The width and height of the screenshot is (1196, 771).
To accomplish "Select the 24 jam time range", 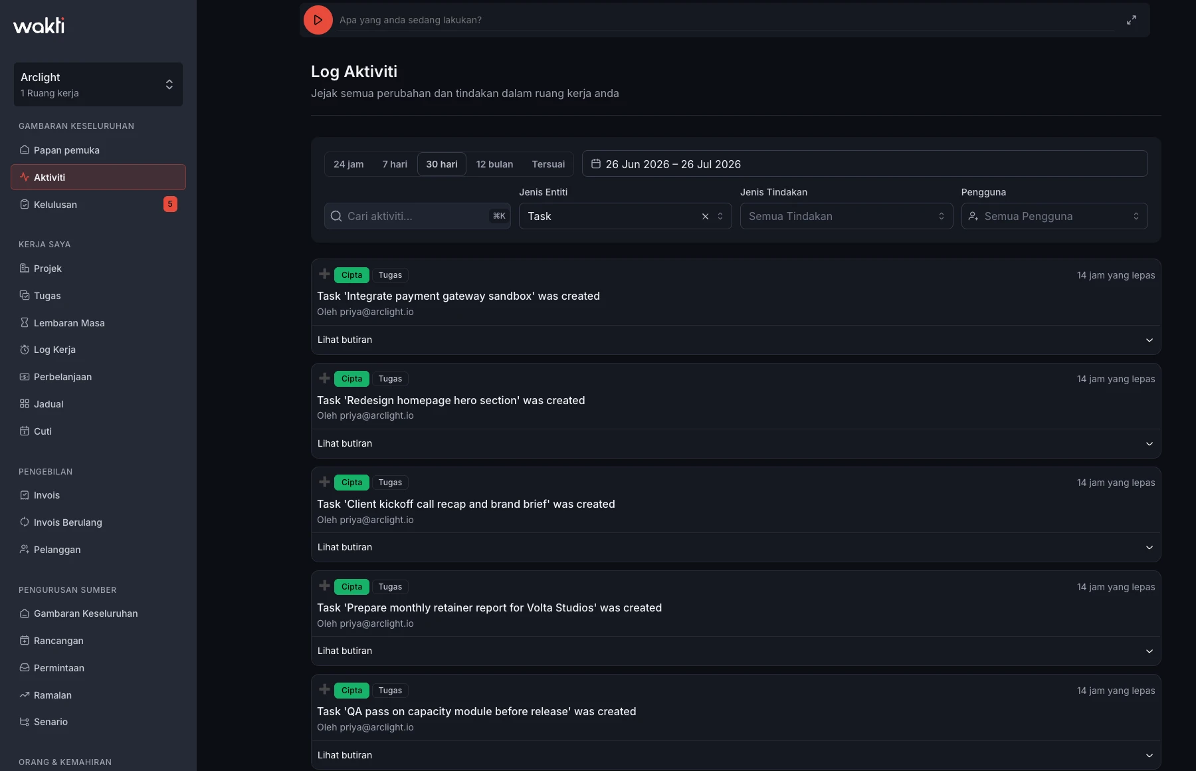I will (x=349, y=164).
